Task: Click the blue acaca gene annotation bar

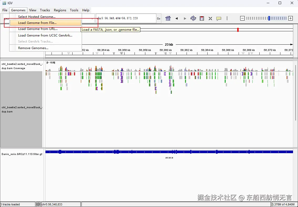Action: (x=169, y=152)
